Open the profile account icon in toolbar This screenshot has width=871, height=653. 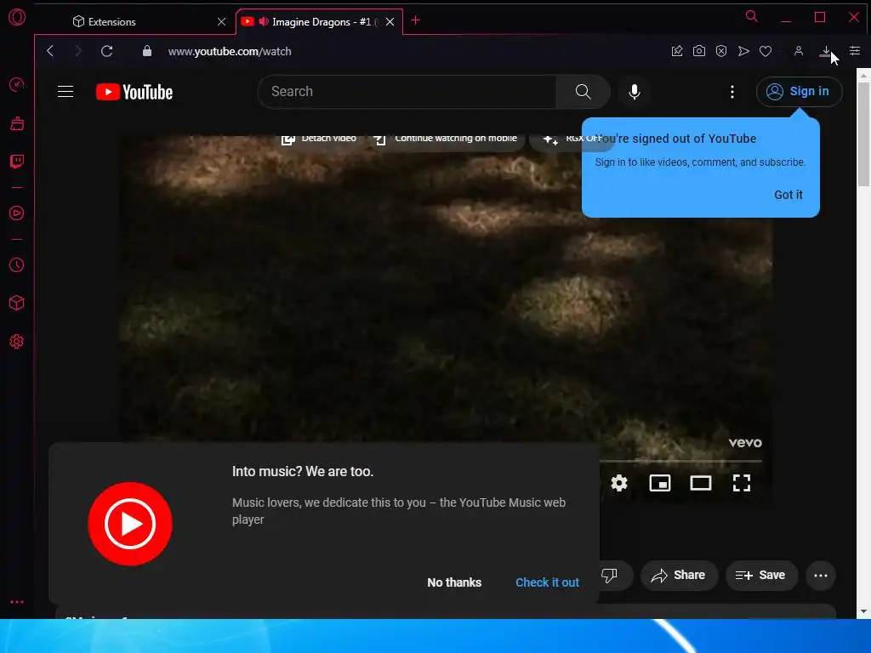tap(798, 51)
